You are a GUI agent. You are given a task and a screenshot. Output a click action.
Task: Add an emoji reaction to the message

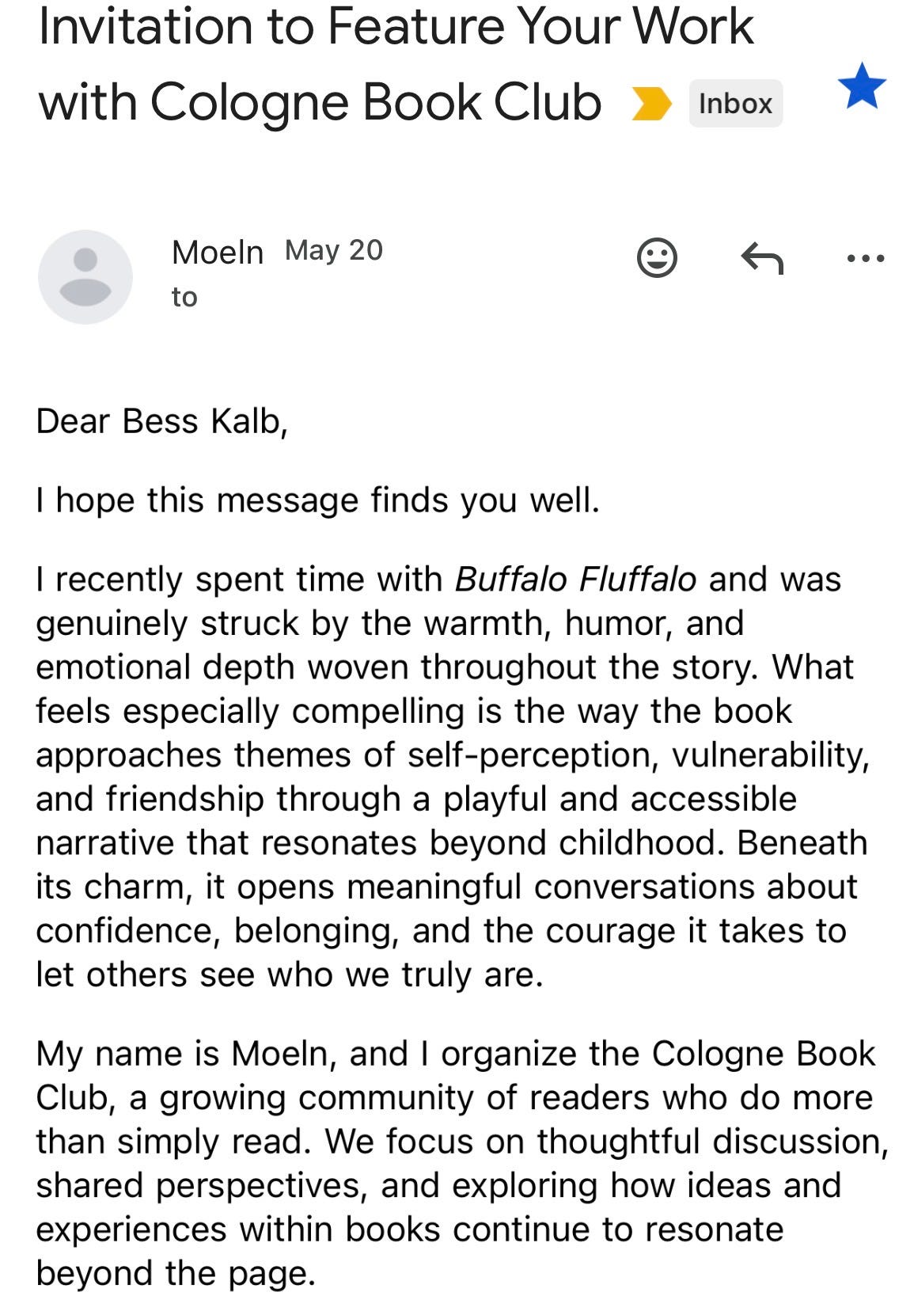(657, 257)
